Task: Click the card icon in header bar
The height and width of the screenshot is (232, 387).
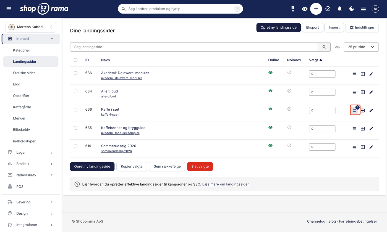Action: click(x=364, y=9)
